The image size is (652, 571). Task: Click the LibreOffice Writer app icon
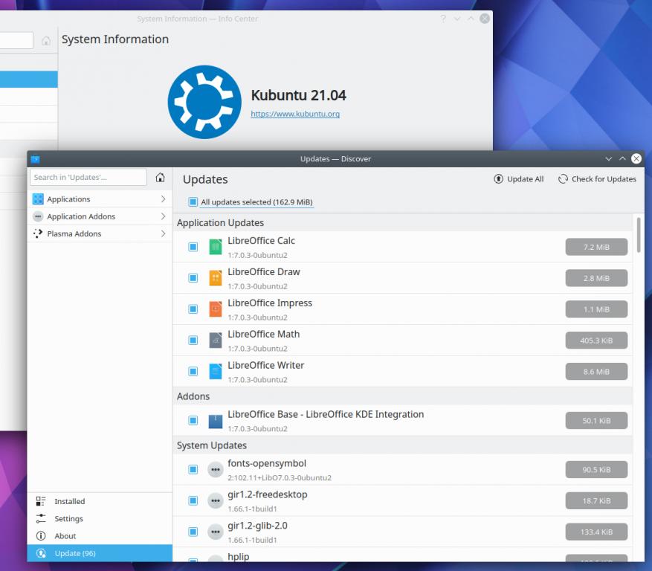click(216, 372)
